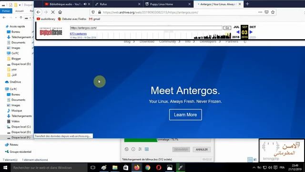Click the tracking protection shield icon
The height and width of the screenshot is (172, 305).
93,12
